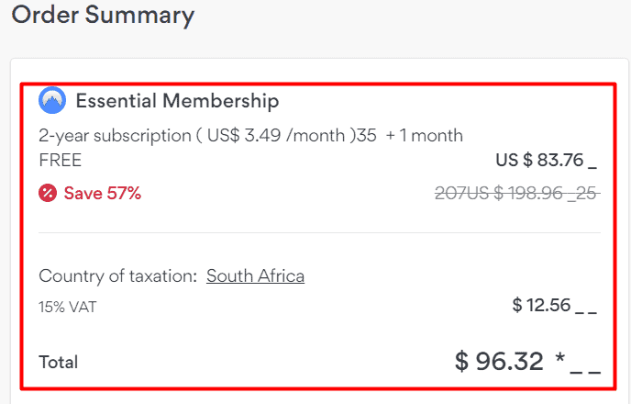Click the red percent discount badge icon
Image resolution: width=631 pixels, height=404 pixels.
coord(48,193)
